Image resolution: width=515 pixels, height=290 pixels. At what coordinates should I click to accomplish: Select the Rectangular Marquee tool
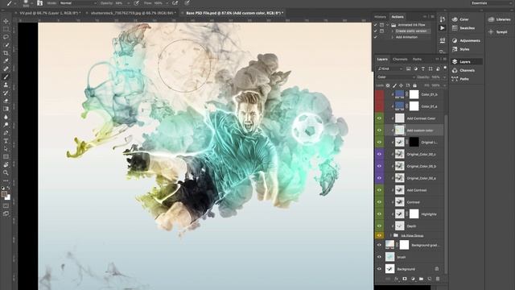click(6, 29)
